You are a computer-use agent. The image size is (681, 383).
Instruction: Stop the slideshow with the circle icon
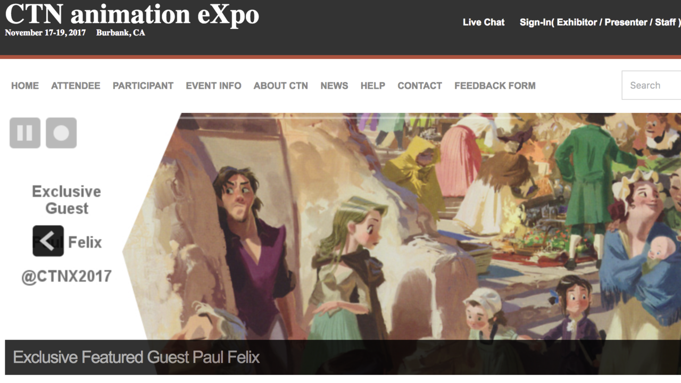coord(61,133)
